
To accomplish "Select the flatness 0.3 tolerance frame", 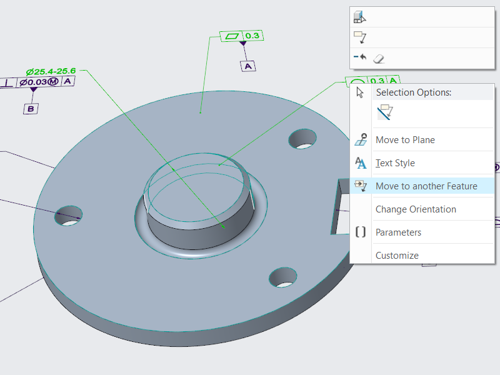I will (241, 36).
